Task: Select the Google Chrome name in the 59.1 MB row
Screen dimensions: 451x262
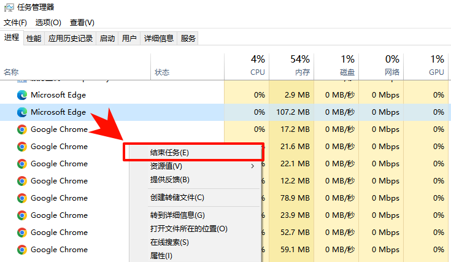Action: [60, 250]
